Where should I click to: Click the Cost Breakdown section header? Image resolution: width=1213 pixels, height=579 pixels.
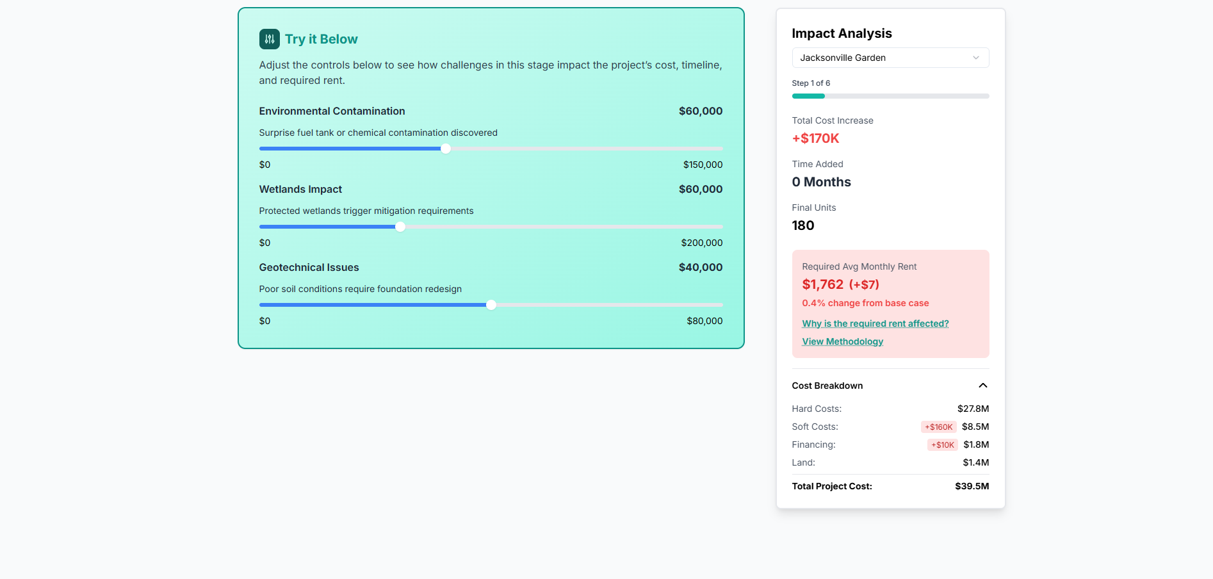tap(890, 386)
